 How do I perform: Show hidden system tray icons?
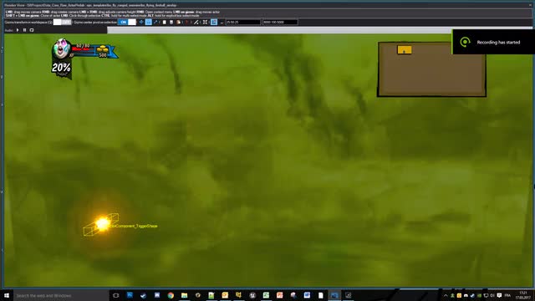coord(446,295)
